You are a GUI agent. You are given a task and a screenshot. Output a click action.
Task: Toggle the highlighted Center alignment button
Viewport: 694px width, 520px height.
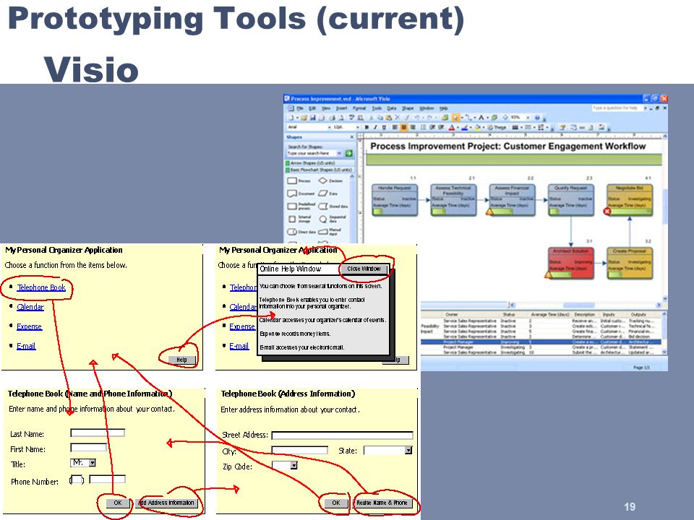[403, 127]
